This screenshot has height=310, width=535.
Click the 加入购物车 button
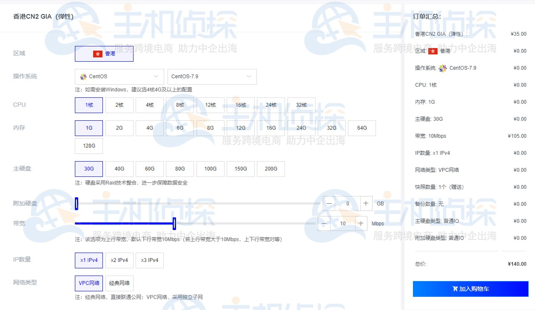pyautogui.click(x=470, y=289)
